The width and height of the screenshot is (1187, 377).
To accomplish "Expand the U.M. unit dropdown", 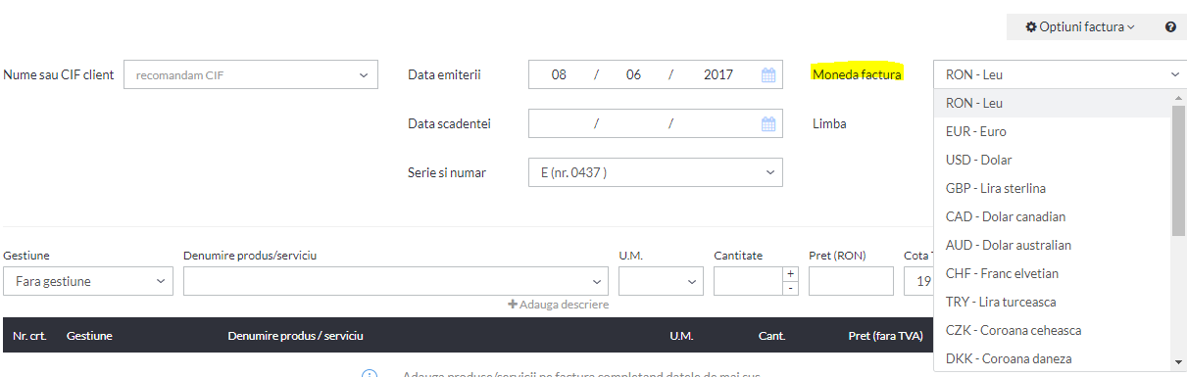I will click(x=661, y=281).
